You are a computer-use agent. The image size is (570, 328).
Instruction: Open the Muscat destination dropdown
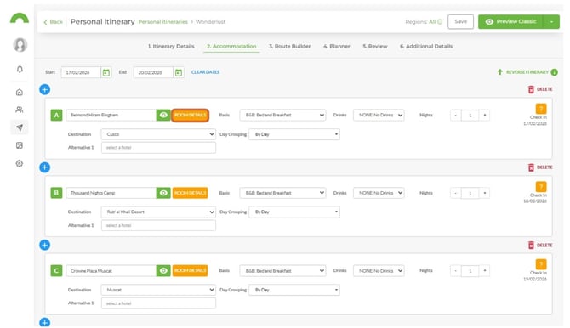pyautogui.click(x=158, y=290)
